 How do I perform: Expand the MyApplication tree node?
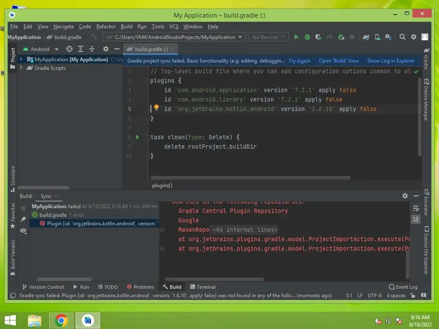click(21, 59)
